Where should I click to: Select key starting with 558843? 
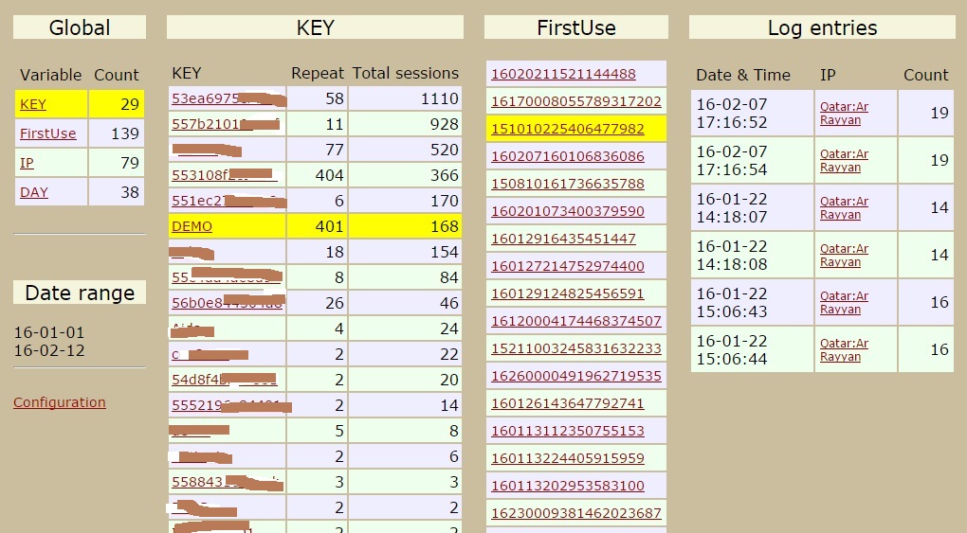coord(194,482)
